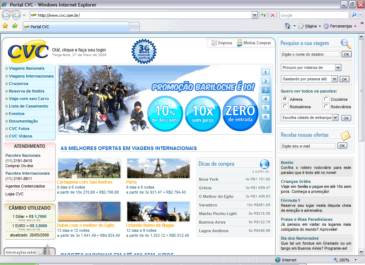
Task: Click the vertical scrollbar down arrow
Action: tap(361, 251)
